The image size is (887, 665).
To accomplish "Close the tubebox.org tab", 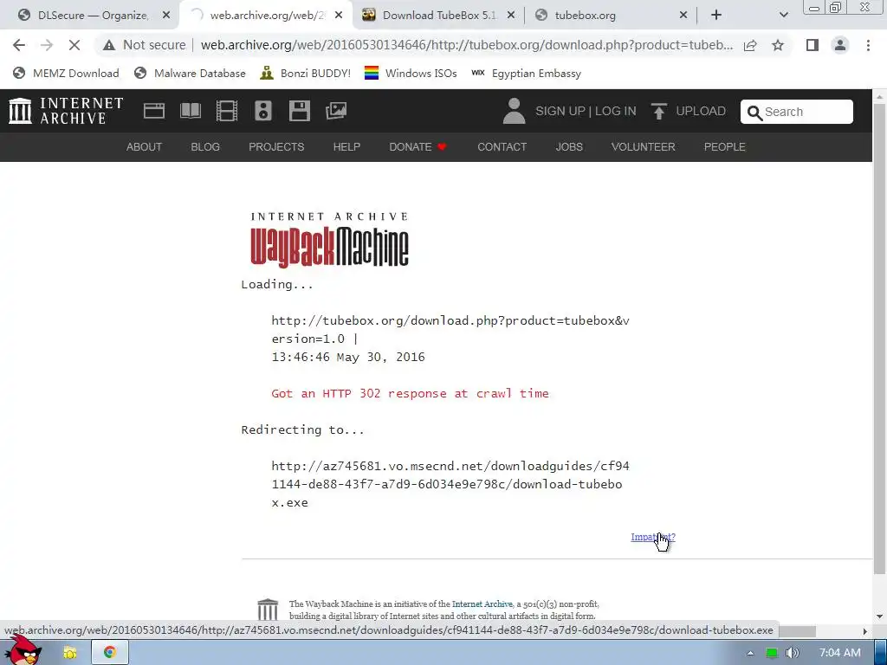I will (683, 16).
